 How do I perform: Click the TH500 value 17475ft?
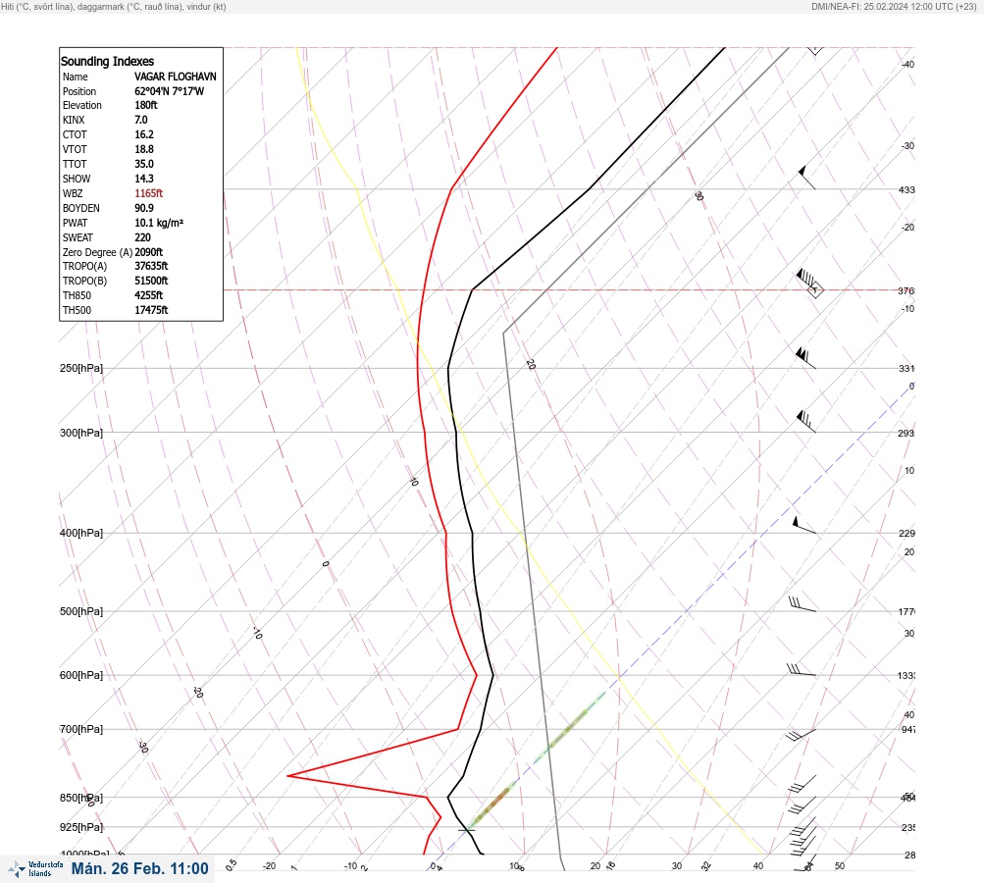[x=151, y=310]
